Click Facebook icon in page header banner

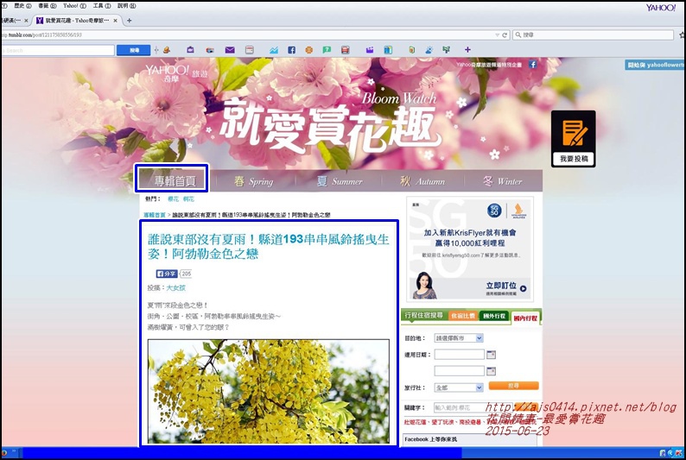tap(532, 65)
